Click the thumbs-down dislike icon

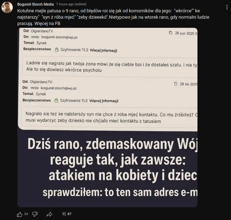tap(35, 214)
